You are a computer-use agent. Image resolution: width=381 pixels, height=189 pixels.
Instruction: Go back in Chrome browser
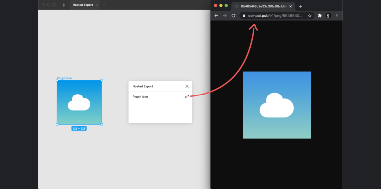pos(216,16)
